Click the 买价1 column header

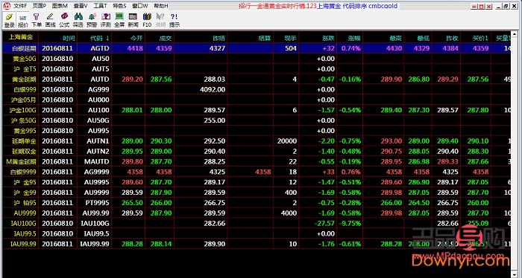click(480, 38)
